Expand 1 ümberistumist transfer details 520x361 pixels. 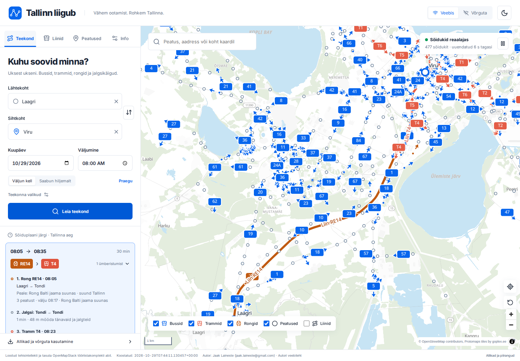pos(113,264)
